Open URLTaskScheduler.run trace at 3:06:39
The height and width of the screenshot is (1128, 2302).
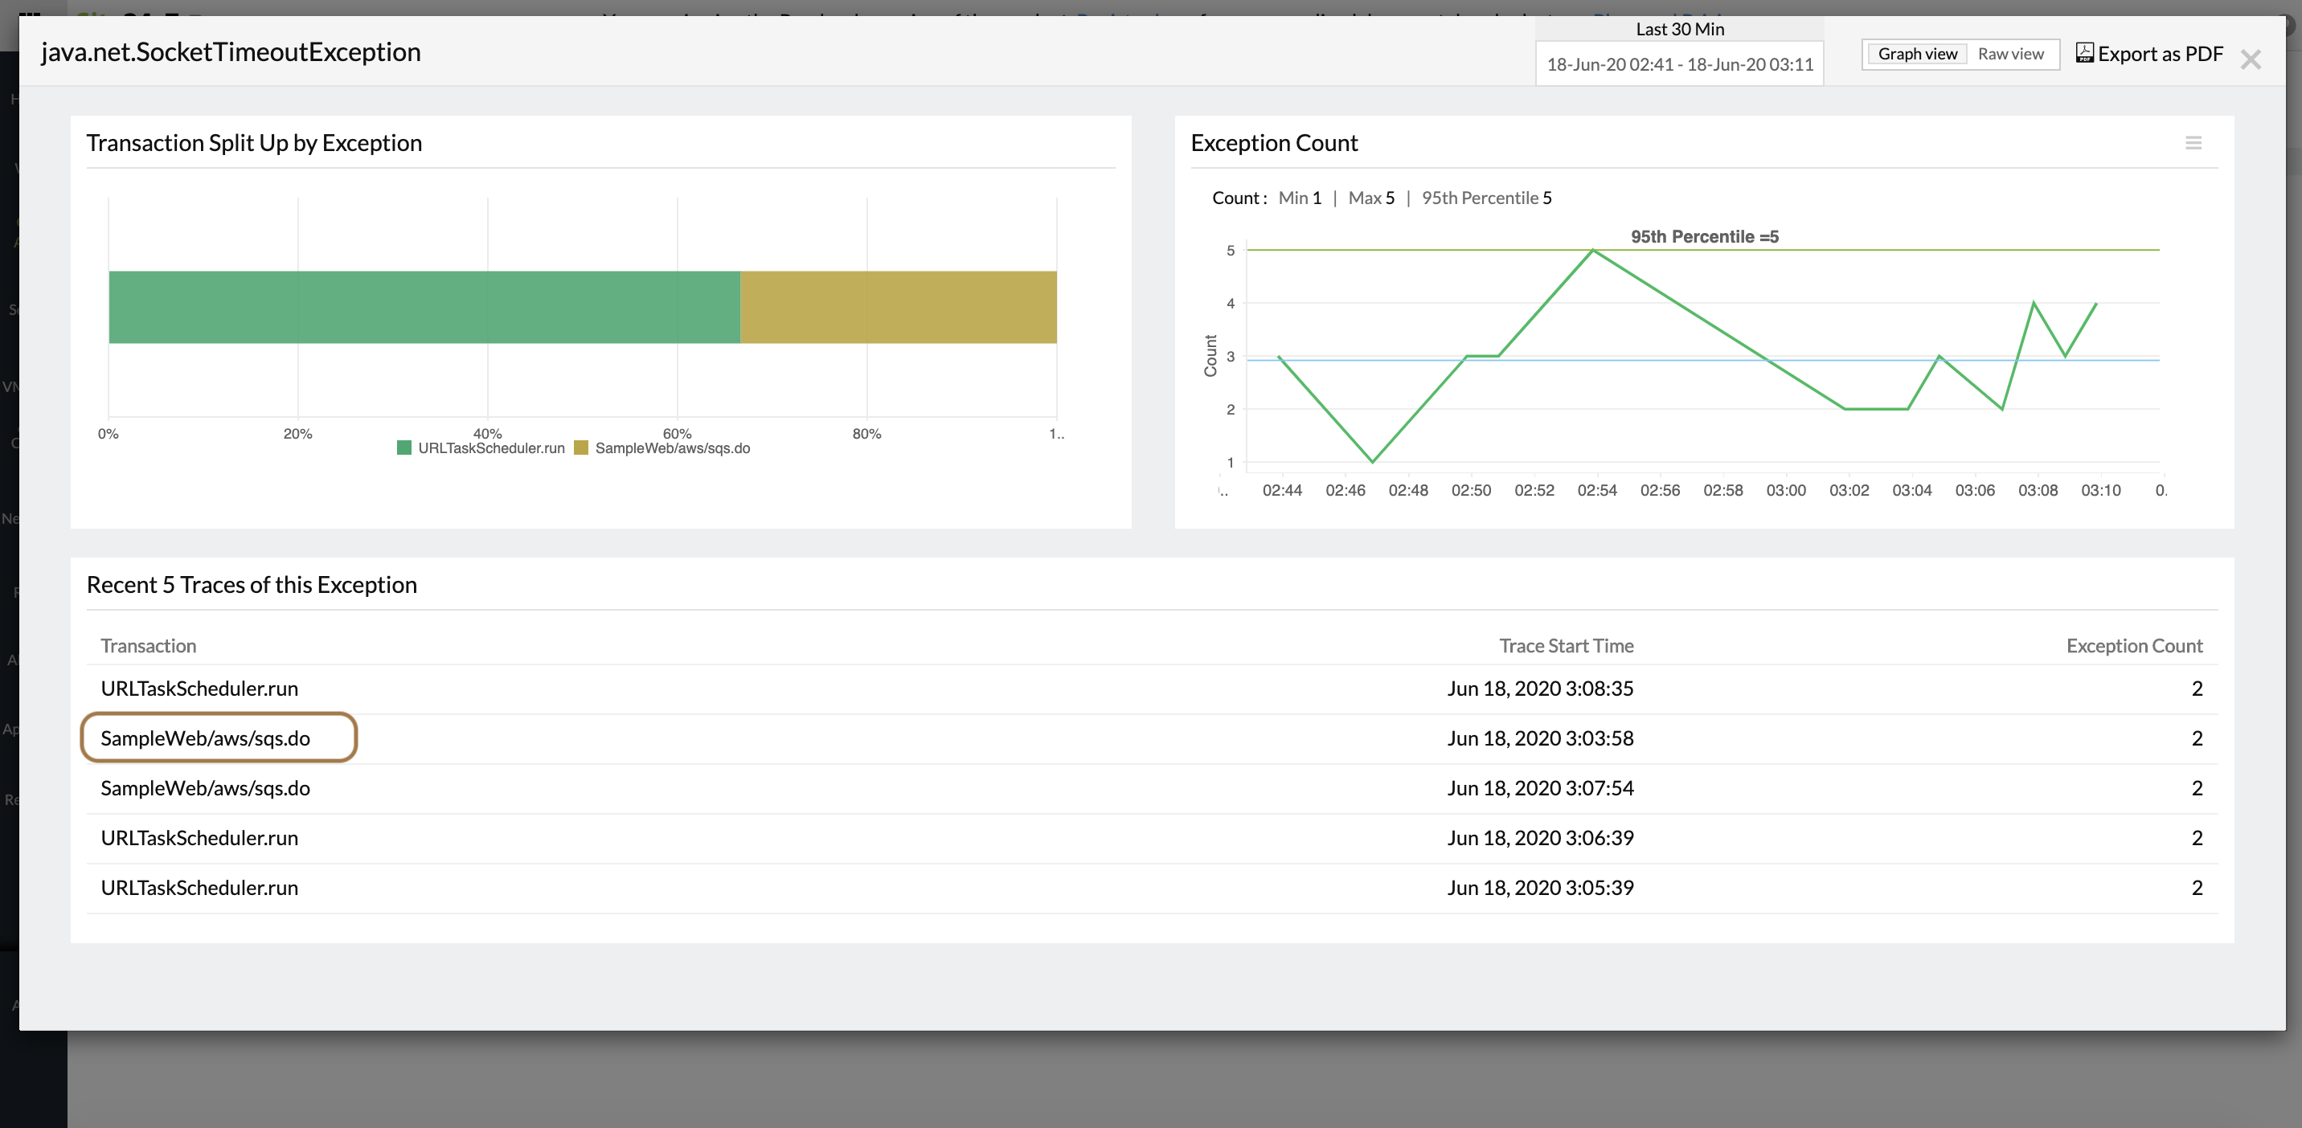pos(199,838)
